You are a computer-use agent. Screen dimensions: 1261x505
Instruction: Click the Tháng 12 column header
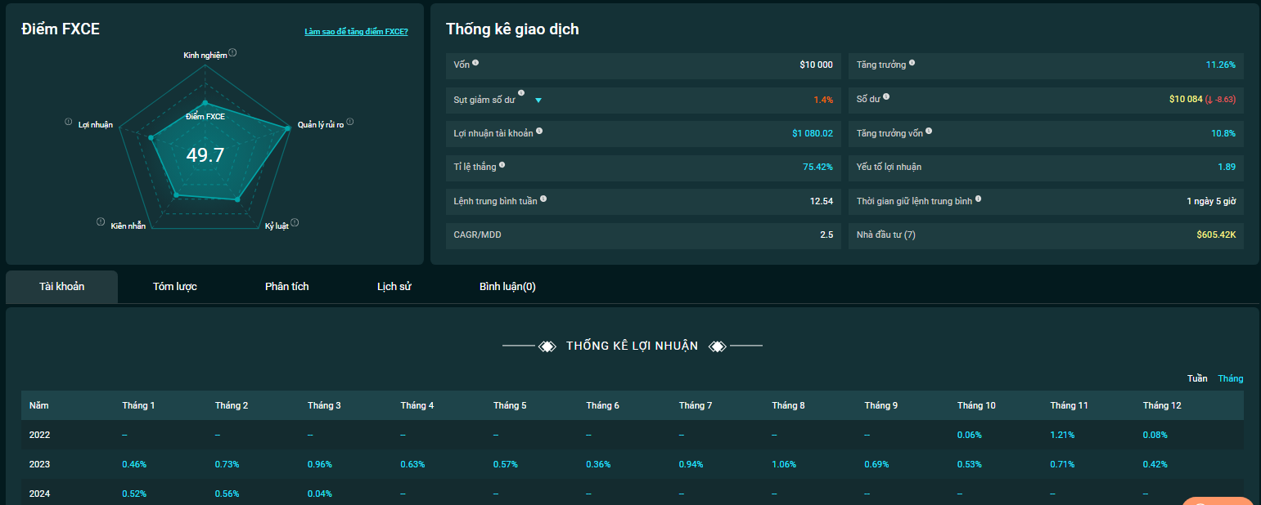(1162, 405)
